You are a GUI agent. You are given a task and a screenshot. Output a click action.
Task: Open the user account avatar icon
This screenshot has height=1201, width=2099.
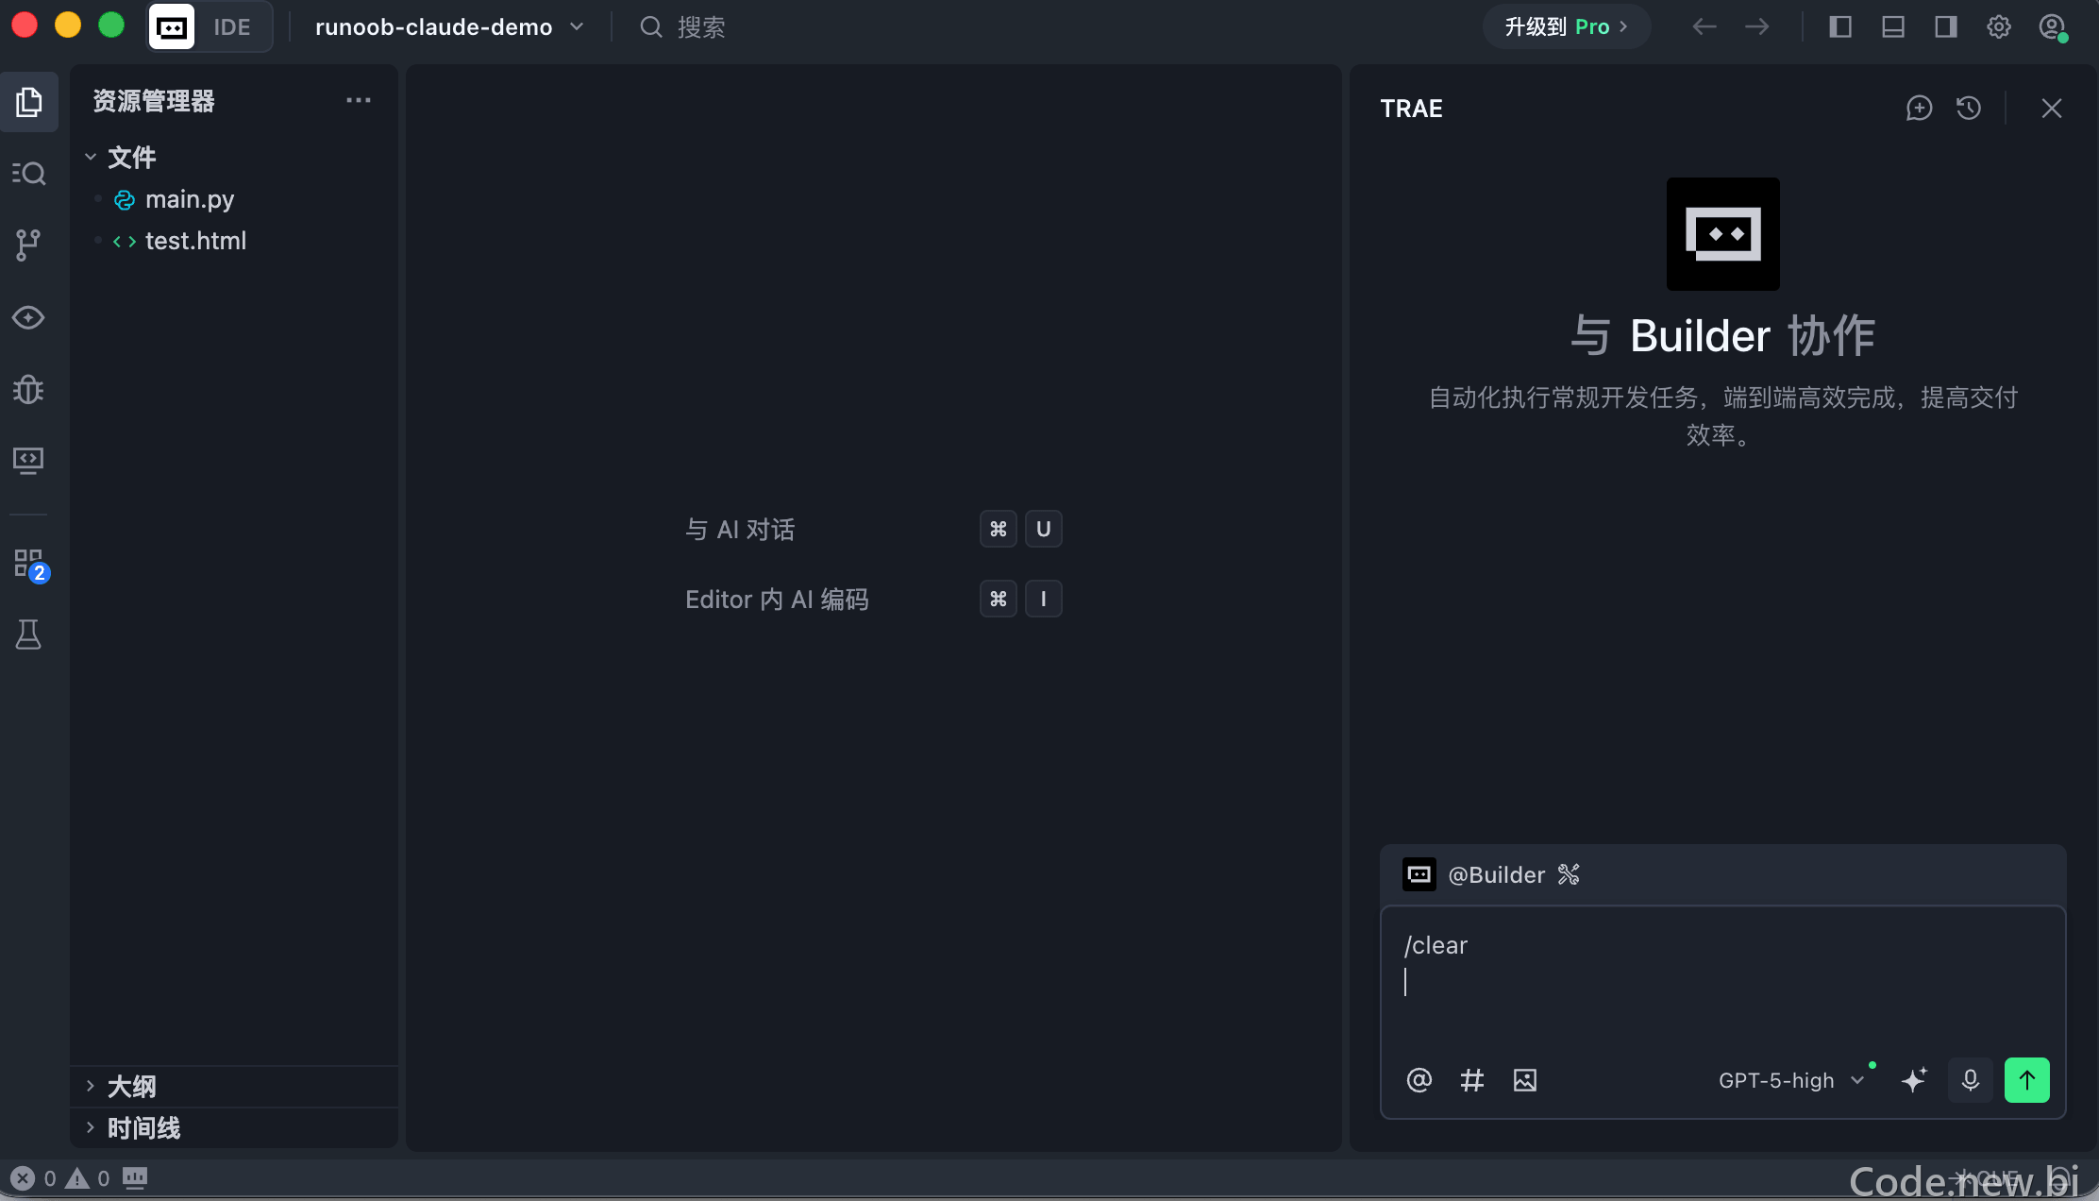(x=2053, y=26)
